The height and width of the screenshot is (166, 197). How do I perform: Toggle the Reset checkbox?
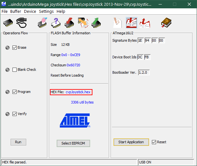(x=154, y=142)
